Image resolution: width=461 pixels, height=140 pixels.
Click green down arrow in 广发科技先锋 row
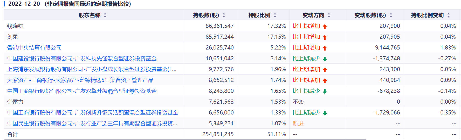click(x=325, y=59)
